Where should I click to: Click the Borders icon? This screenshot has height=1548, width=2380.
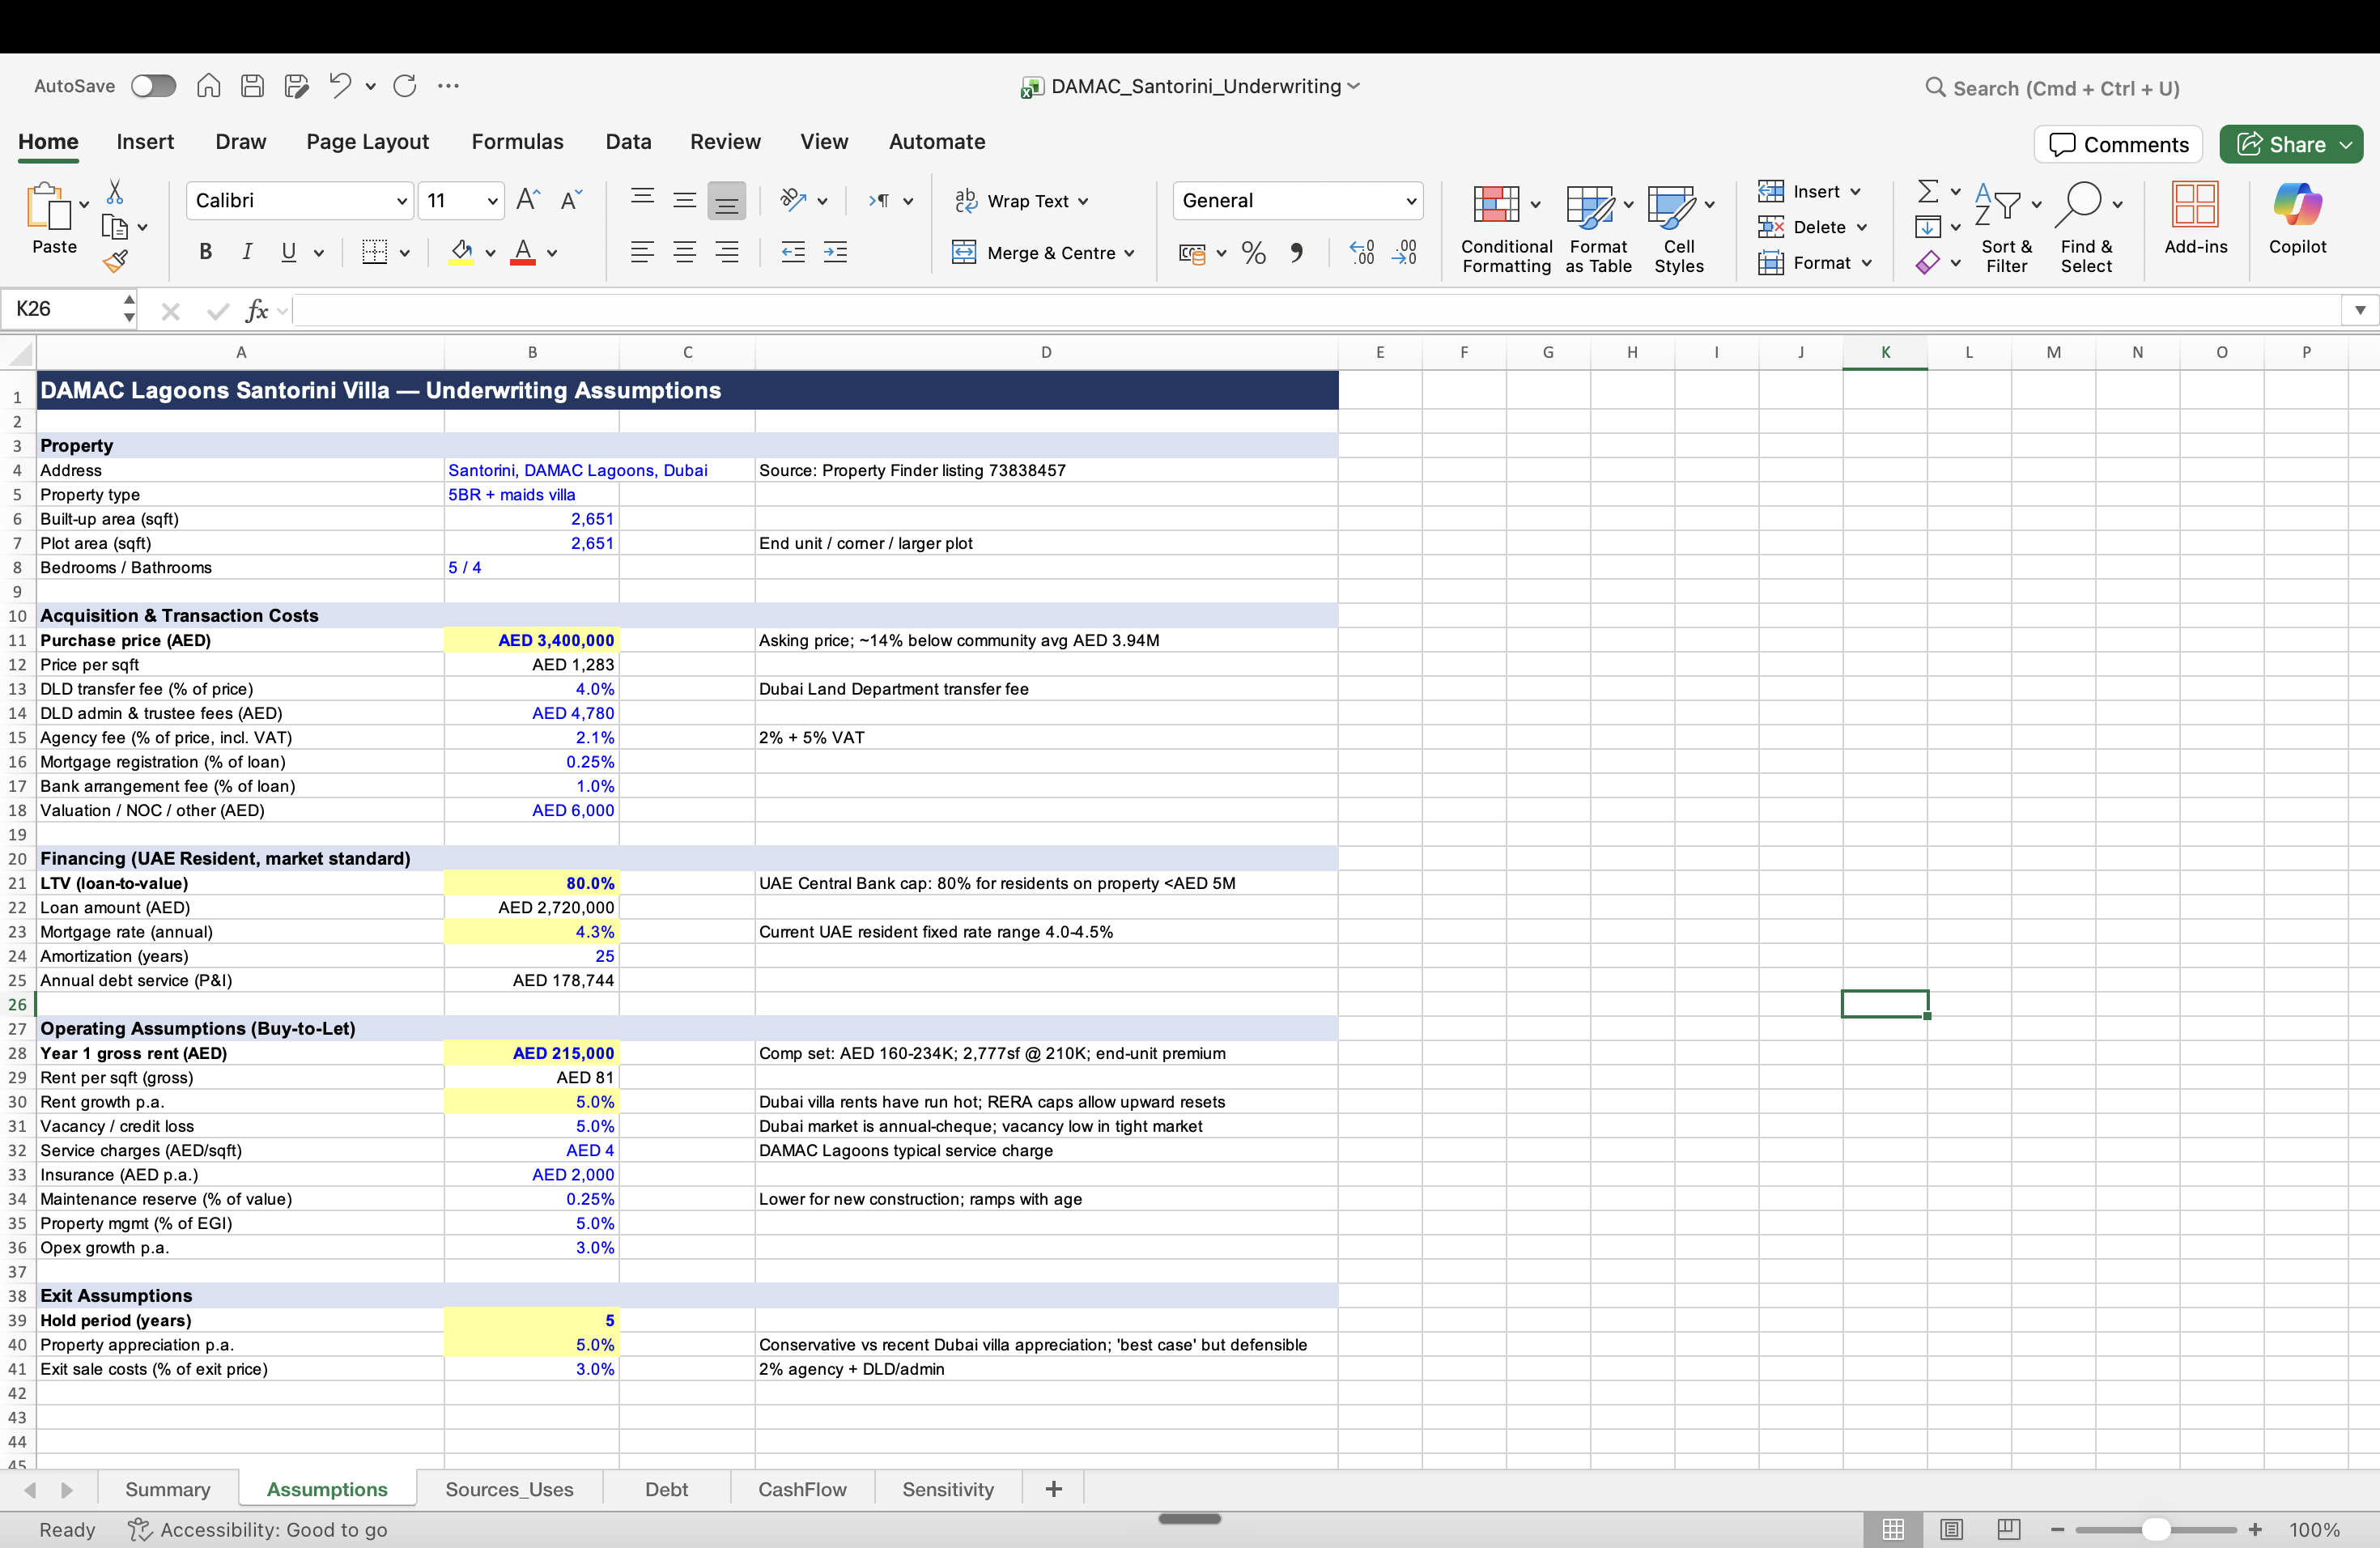(x=374, y=252)
